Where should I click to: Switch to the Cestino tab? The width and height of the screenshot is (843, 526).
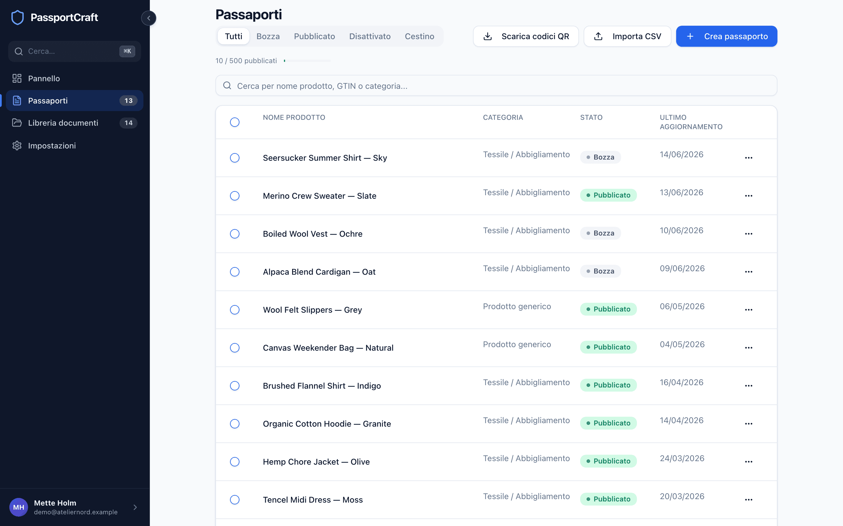click(x=419, y=36)
